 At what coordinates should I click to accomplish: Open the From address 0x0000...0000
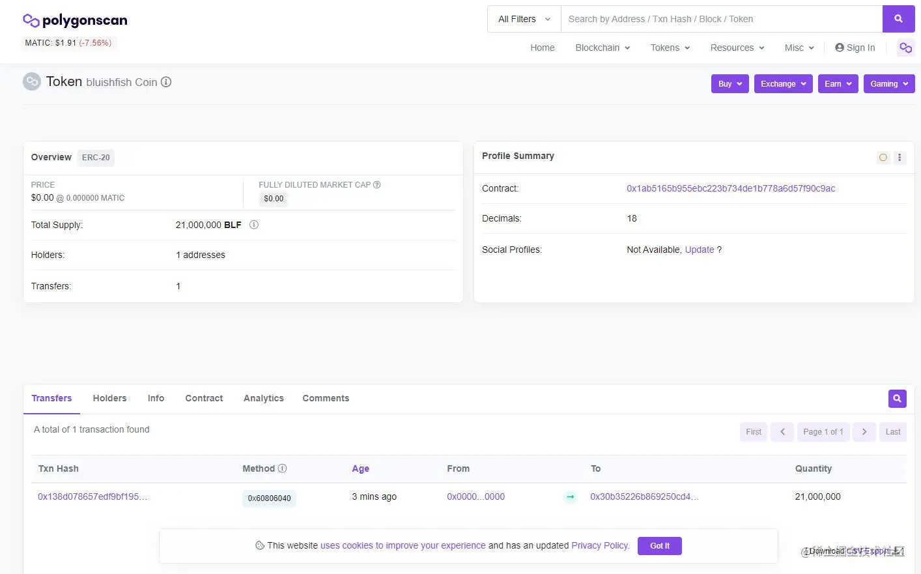coord(476,496)
